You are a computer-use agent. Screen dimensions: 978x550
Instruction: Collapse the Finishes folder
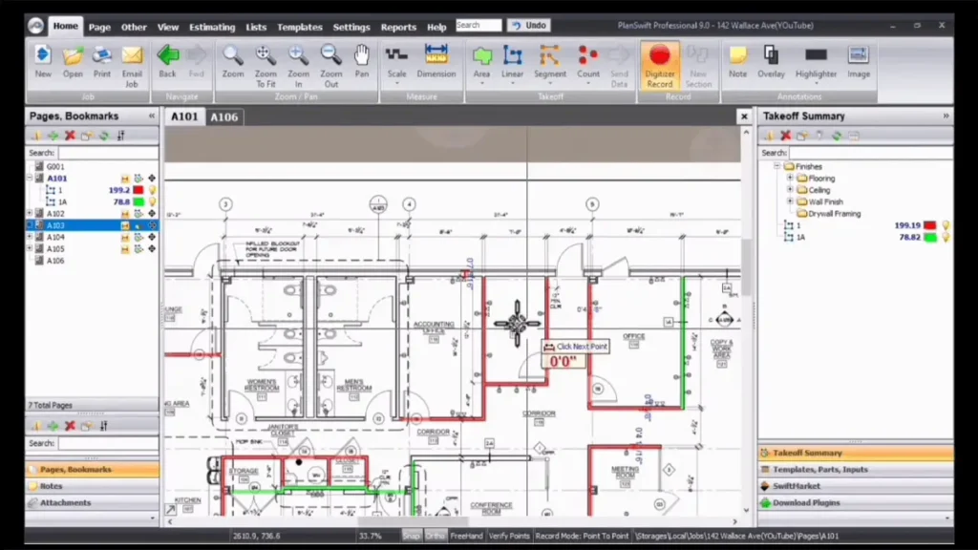click(777, 166)
